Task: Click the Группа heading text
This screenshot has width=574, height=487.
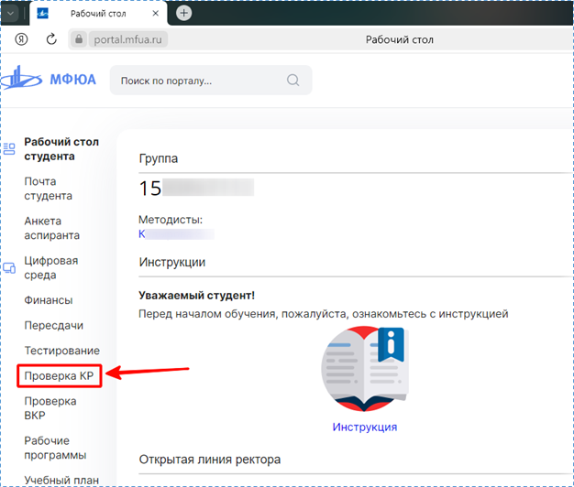Action: click(x=158, y=158)
